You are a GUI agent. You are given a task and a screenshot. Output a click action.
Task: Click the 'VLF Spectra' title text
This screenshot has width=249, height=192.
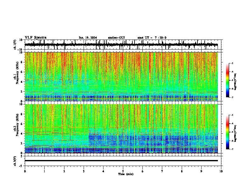click(36, 38)
